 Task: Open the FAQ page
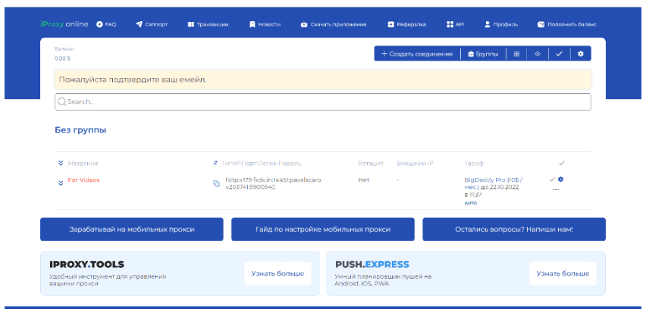pyautogui.click(x=106, y=24)
